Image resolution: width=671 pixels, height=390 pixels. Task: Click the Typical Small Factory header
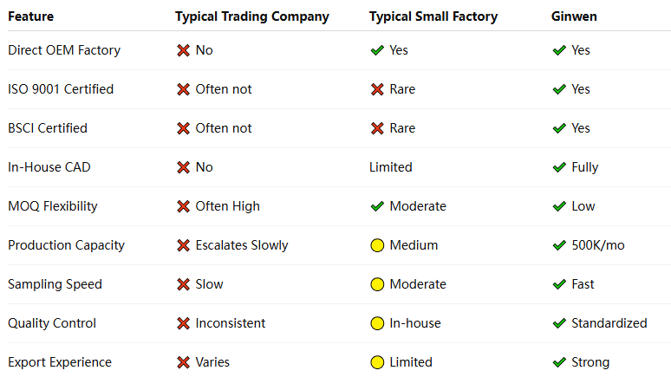(435, 15)
